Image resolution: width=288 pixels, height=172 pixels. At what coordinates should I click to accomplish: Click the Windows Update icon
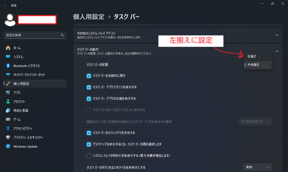[8, 146]
